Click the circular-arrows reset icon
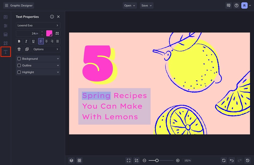The width and height of the screenshot is (254, 165). [x=224, y=160]
